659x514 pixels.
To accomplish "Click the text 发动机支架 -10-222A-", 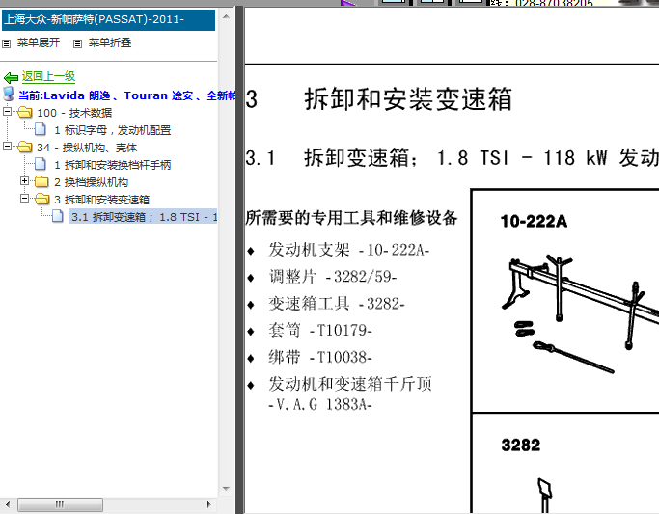I will click(349, 250).
